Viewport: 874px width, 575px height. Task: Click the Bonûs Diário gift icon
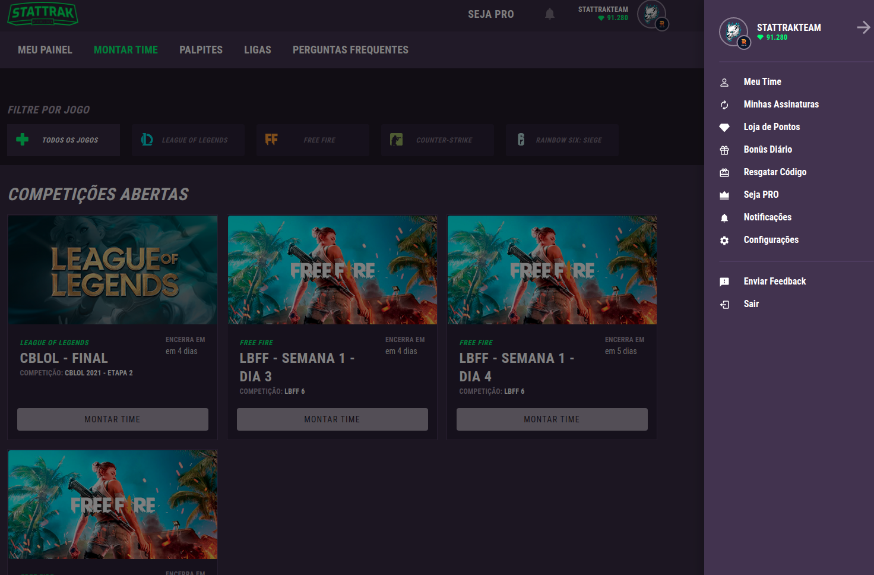point(724,150)
